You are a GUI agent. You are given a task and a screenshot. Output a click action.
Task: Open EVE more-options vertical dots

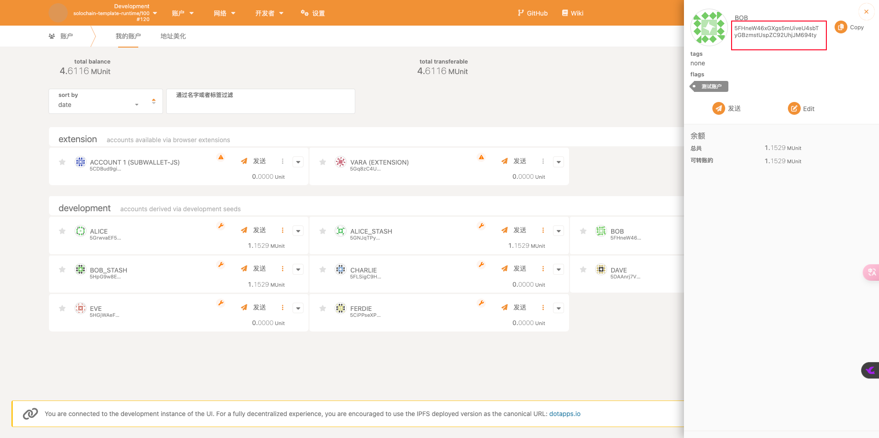(282, 308)
